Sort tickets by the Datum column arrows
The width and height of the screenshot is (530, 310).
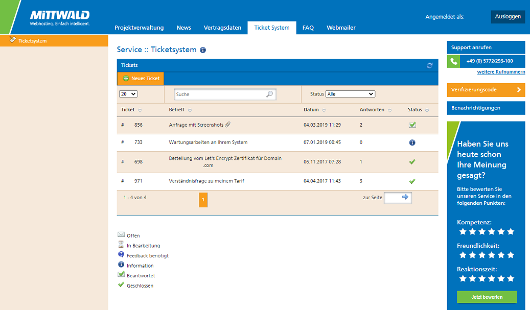(x=324, y=110)
